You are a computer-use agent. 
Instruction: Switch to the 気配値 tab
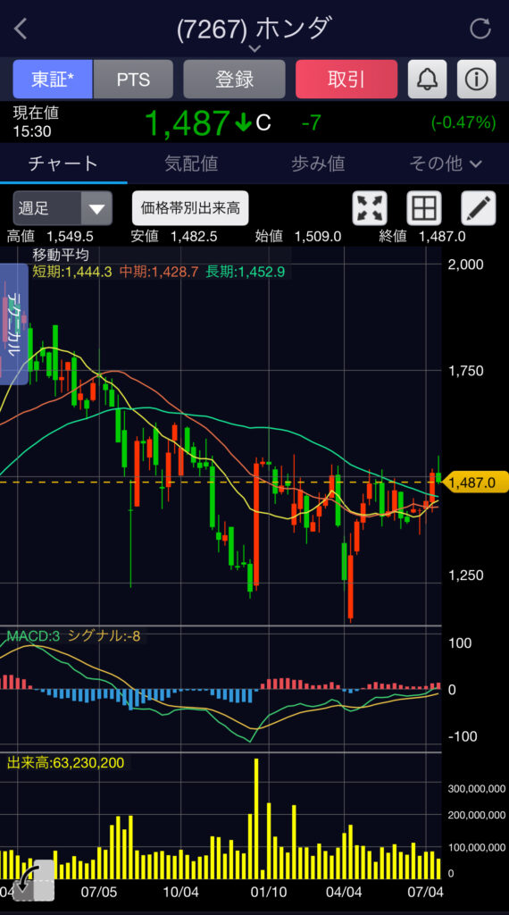[191, 164]
